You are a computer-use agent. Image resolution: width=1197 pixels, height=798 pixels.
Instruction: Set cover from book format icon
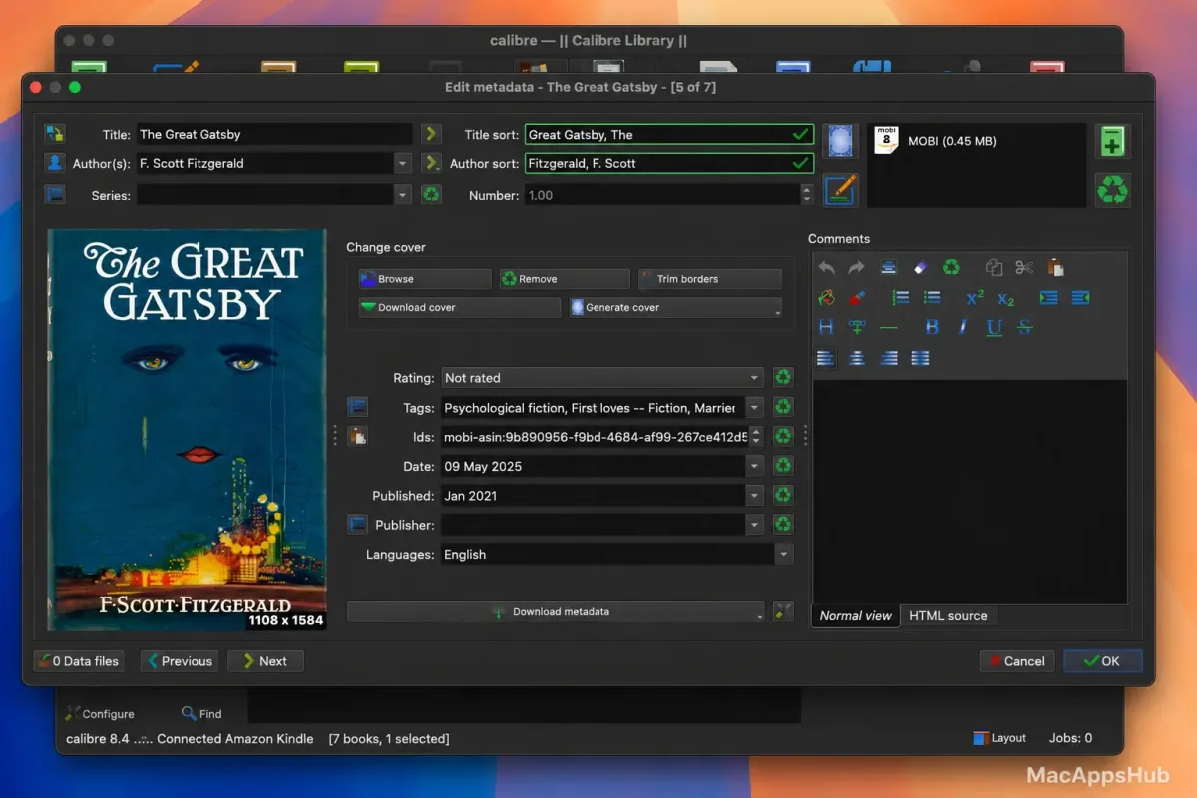tap(840, 141)
